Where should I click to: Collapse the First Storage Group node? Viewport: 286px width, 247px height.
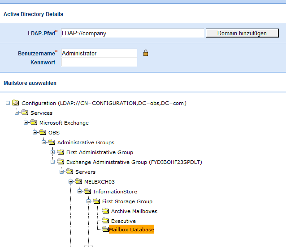[x=89, y=201]
